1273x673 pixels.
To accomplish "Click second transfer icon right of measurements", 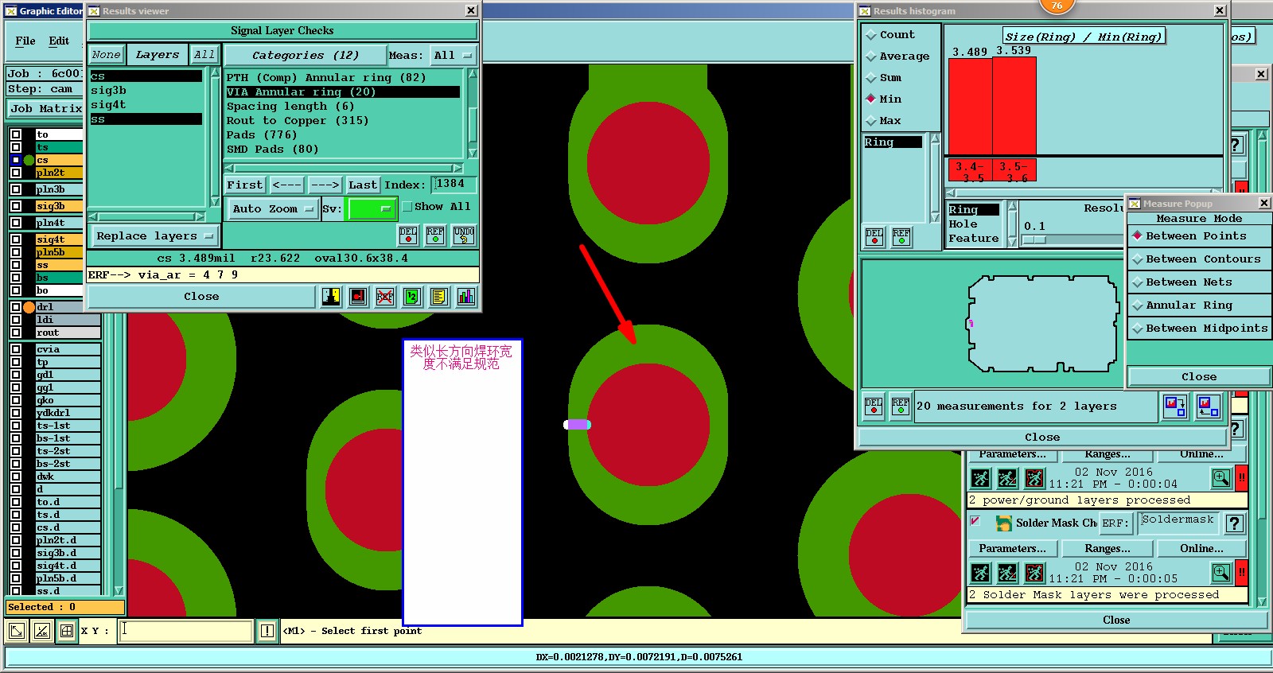I will [x=1208, y=407].
